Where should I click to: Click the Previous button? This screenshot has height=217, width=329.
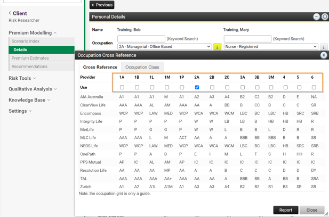(x=102, y=5)
